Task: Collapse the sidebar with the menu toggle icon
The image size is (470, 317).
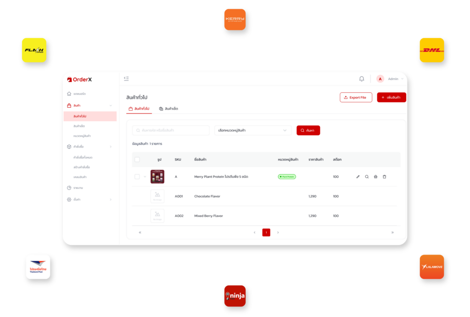Action: pos(126,79)
